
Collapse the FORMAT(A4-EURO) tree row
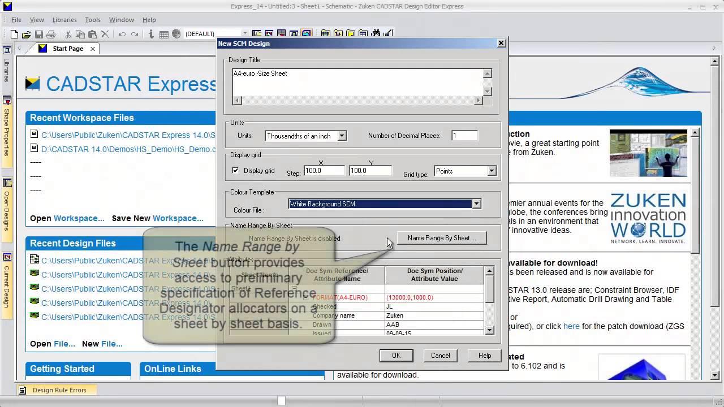tap(306, 297)
